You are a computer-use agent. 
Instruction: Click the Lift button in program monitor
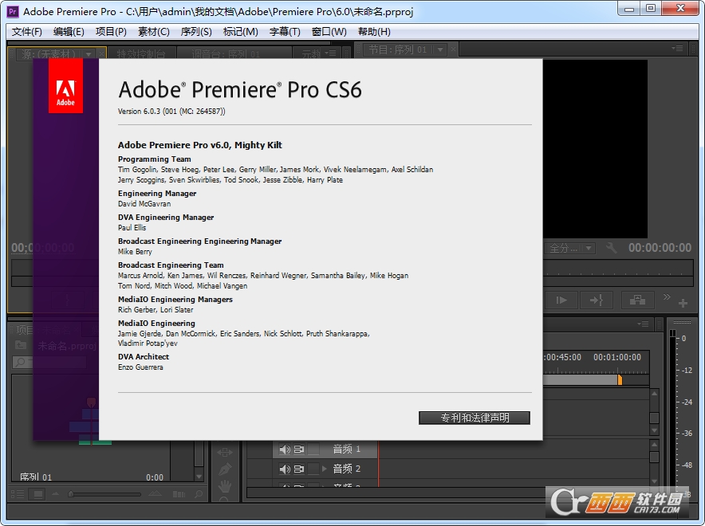637,300
